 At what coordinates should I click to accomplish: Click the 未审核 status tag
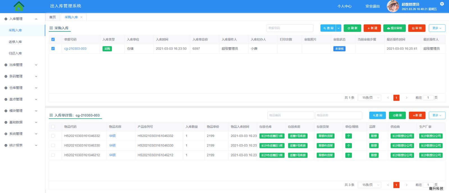click(x=339, y=49)
